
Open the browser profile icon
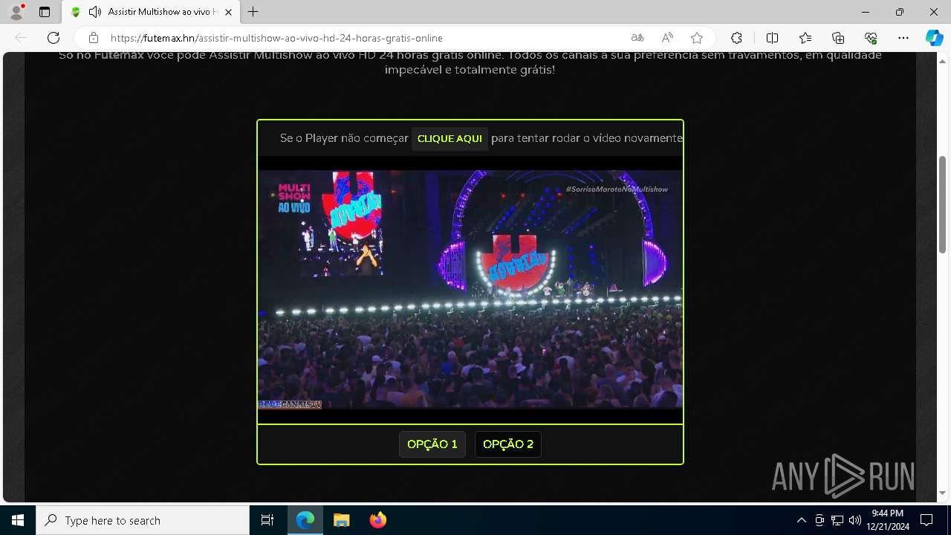16,12
